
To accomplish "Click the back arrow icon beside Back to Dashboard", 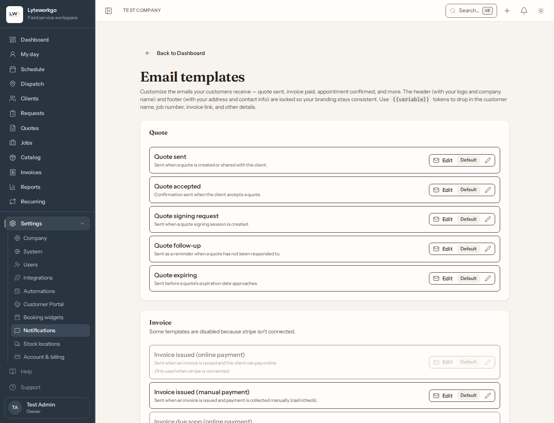I will (x=148, y=53).
